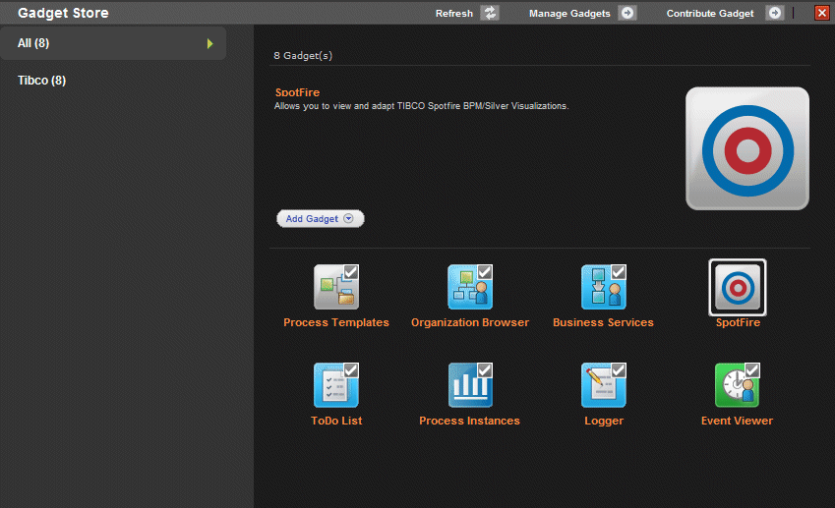Click the Refresh arrows icon
The height and width of the screenshot is (508, 835).
tap(490, 13)
